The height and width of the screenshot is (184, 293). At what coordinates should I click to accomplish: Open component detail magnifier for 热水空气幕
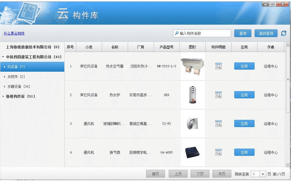tap(218, 66)
